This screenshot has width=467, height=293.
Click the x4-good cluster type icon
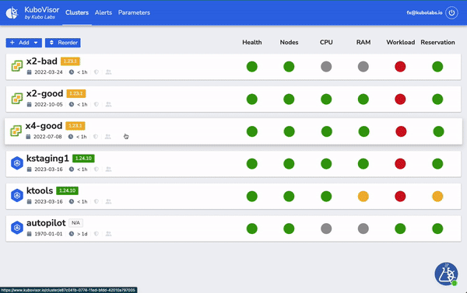(16, 131)
